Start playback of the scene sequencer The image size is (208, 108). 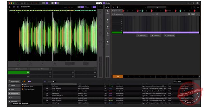[x=113, y=7]
